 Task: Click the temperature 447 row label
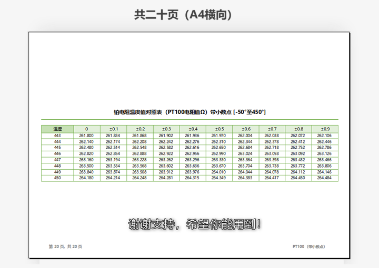(57, 160)
